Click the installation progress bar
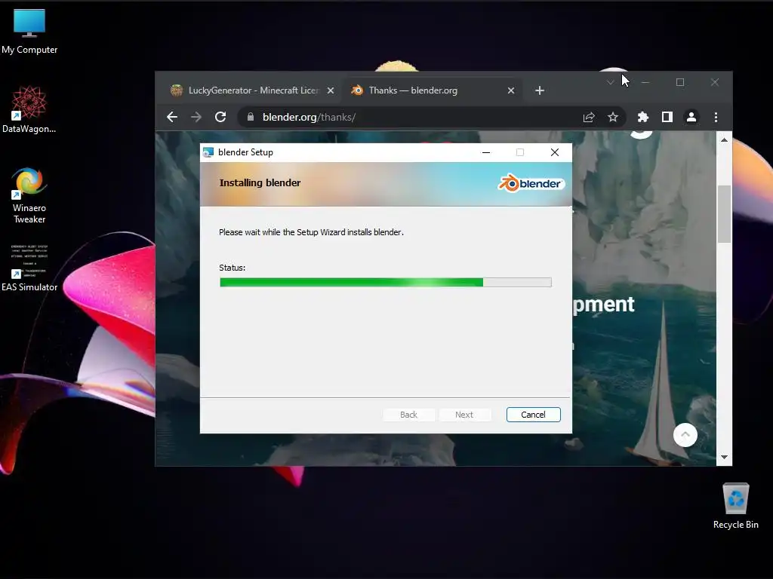Image resolution: width=773 pixels, height=579 pixels. click(x=386, y=282)
